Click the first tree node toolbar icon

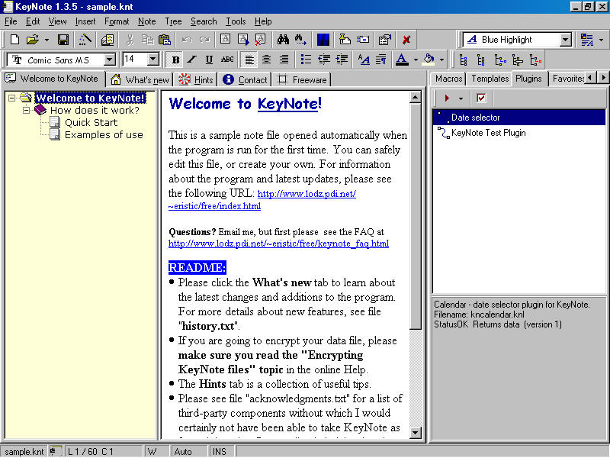464,60
